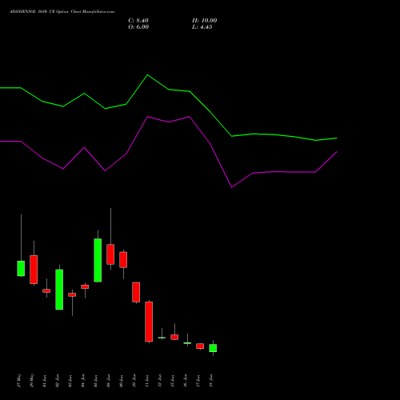Click the 11 Jun date label
Screen dimensions: 400x400
[x=147, y=381]
